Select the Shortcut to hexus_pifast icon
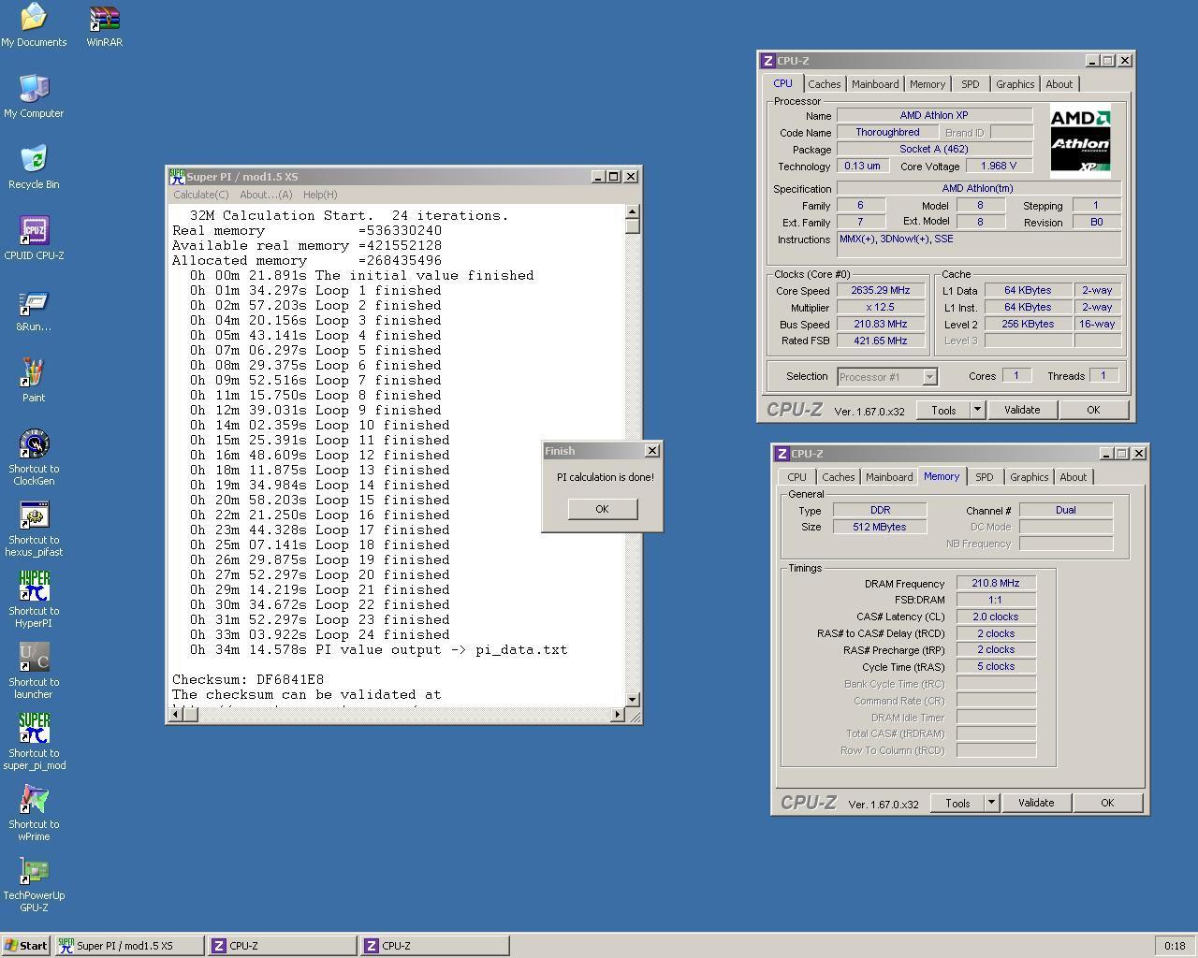The height and width of the screenshot is (958, 1198). (x=34, y=530)
